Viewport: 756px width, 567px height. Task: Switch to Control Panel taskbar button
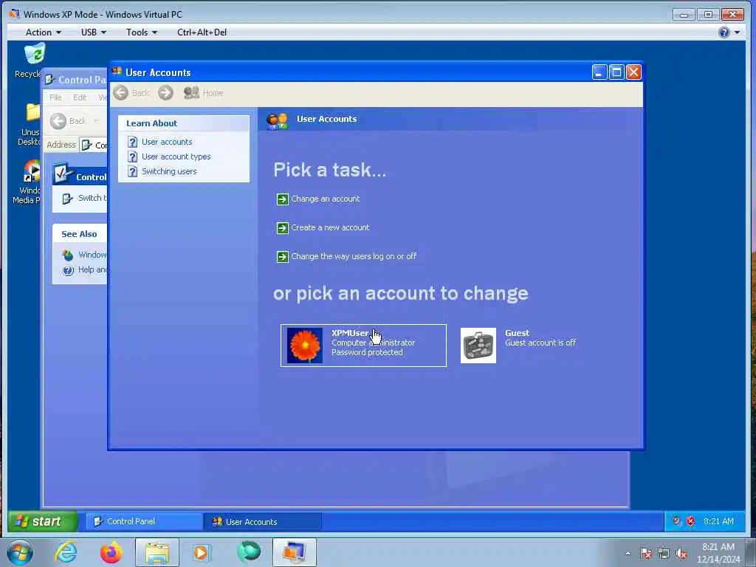[x=144, y=522]
